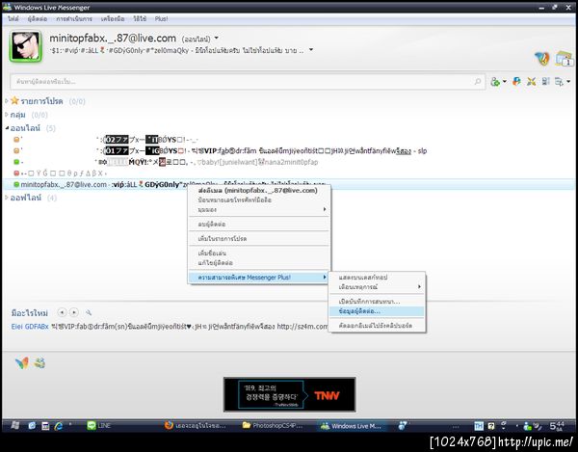Image resolution: width=578 pixels, height=452 pixels.
Task: Open the online status dropdown beside the email
Action: [x=217, y=38]
